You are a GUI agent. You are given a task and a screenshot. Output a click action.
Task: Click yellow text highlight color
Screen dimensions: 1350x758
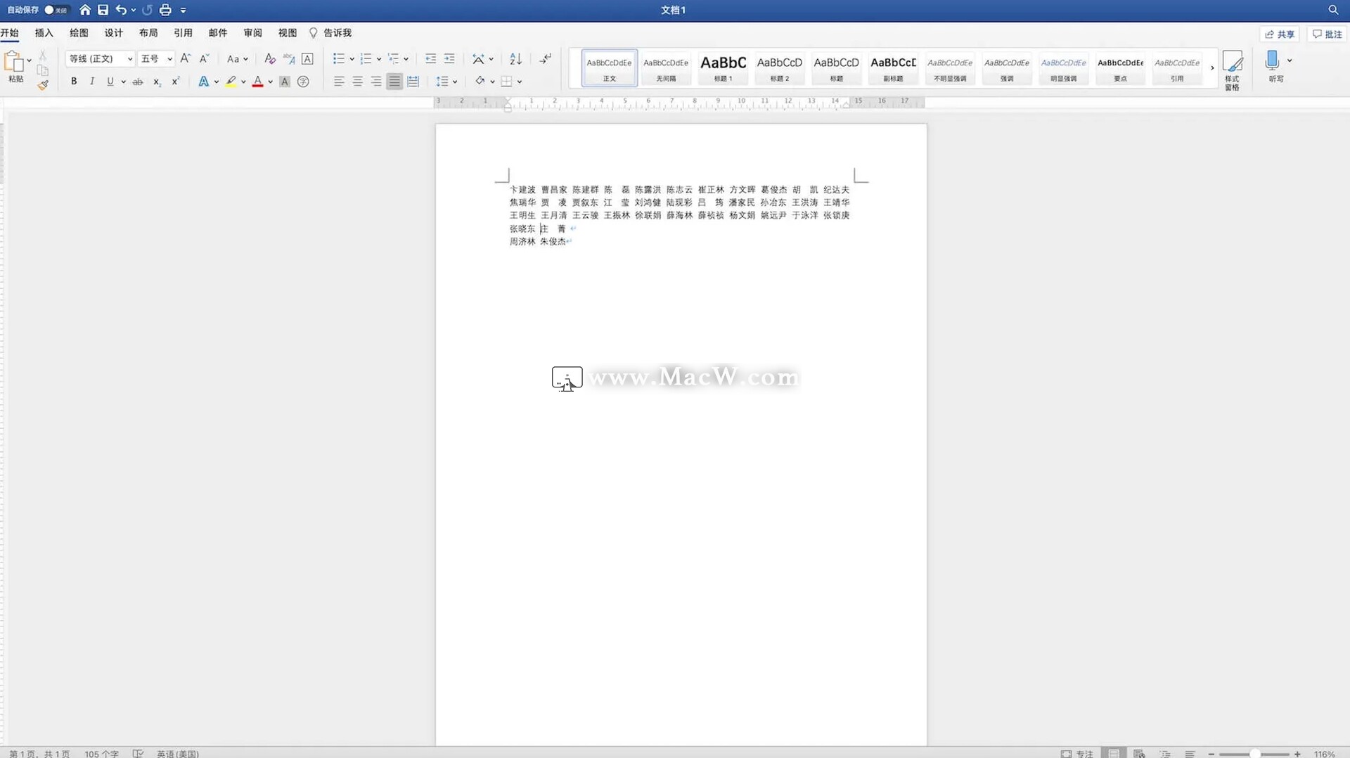[x=231, y=82]
